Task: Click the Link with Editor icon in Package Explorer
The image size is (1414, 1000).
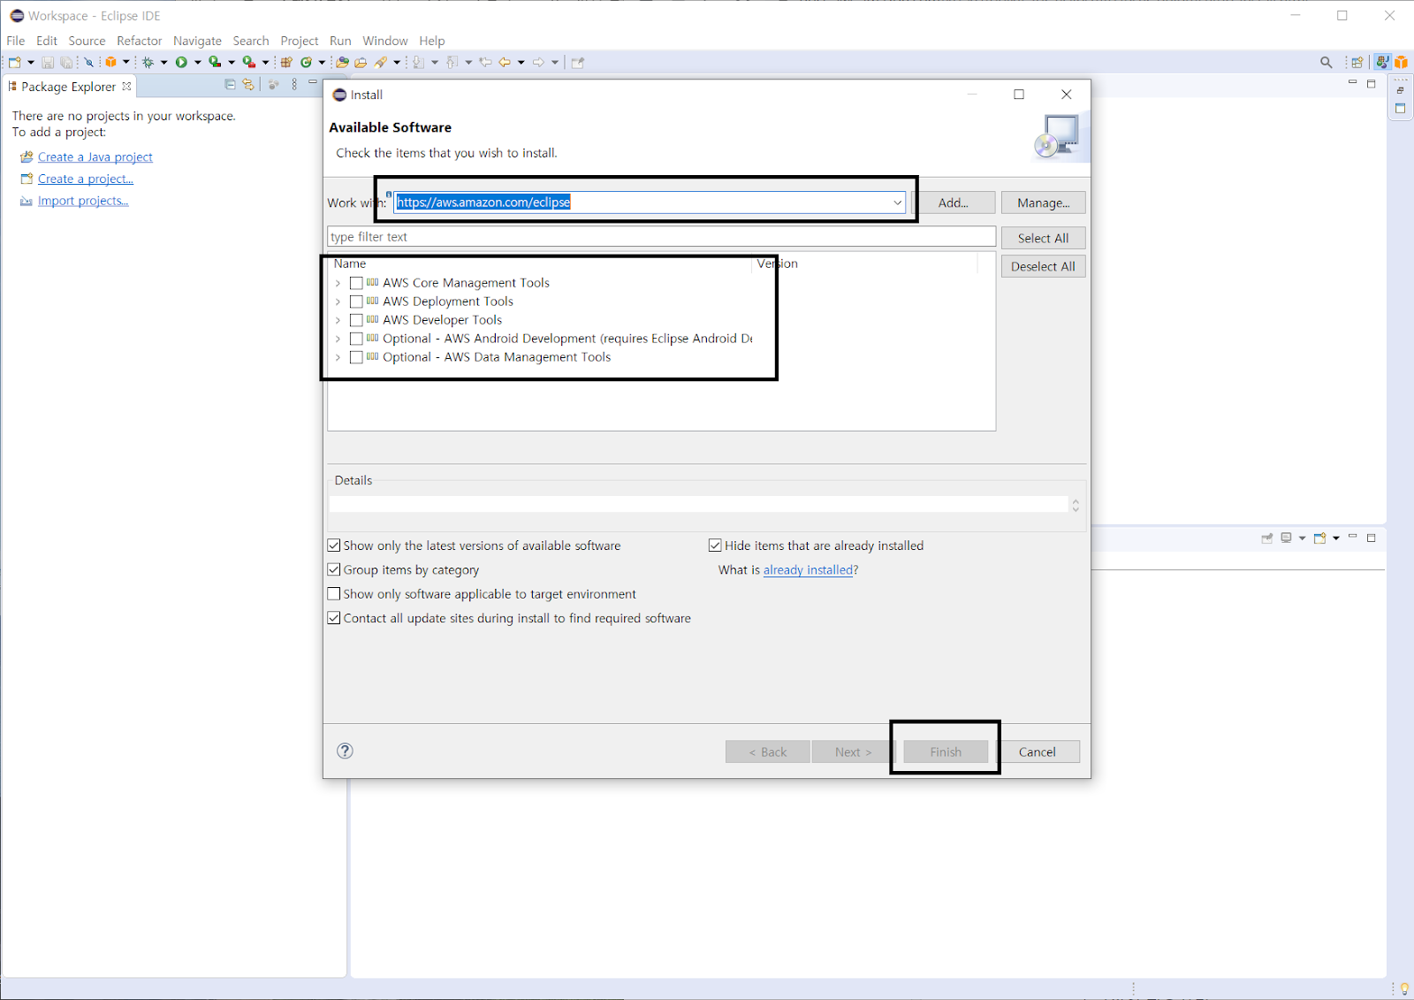Action: (x=248, y=85)
